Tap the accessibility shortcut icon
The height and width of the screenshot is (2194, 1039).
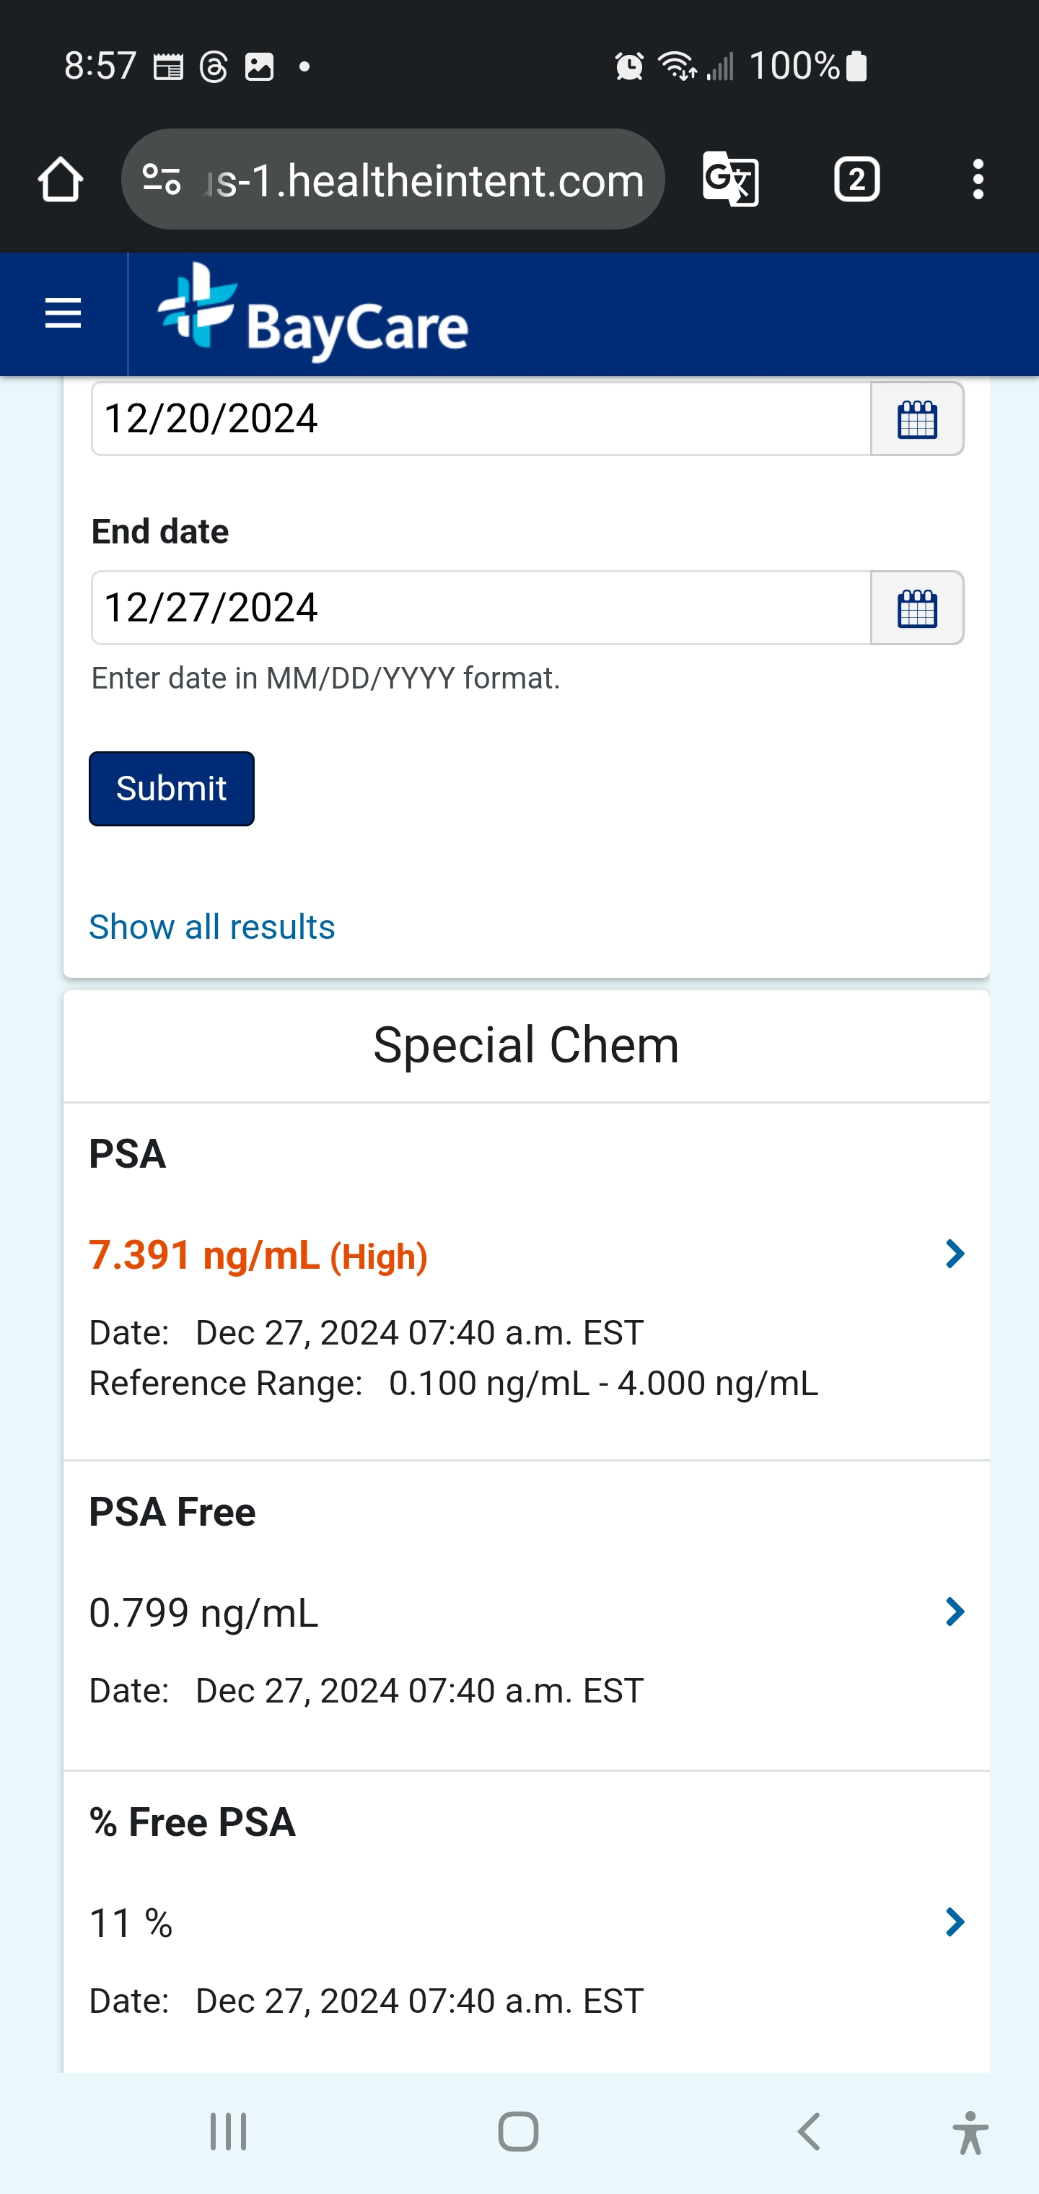[x=970, y=2133]
